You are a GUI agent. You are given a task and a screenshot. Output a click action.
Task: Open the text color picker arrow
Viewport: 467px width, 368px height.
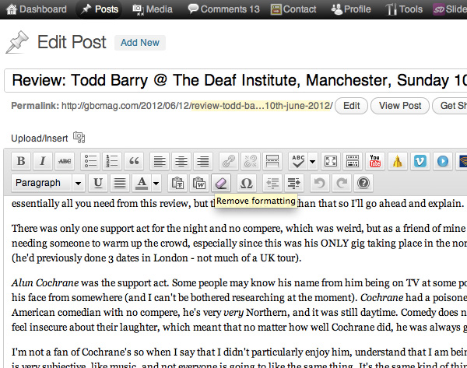[156, 183]
